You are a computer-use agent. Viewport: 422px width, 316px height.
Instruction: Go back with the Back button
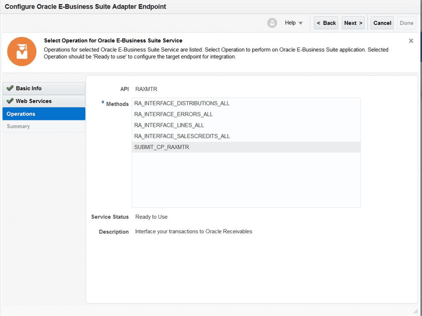[326, 23]
